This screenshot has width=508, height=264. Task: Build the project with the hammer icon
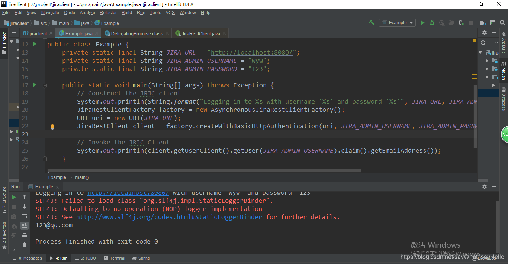(x=372, y=23)
